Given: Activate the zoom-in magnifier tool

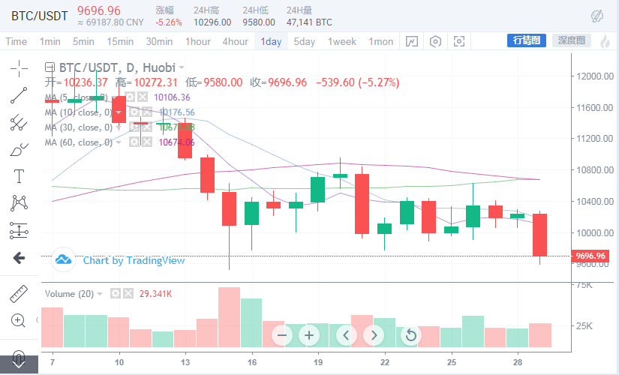Looking at the screenshot, I should coord(19,320).
